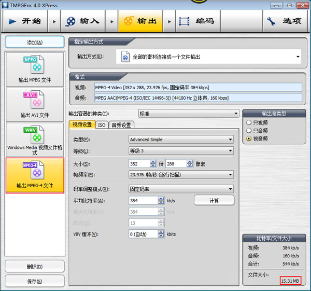The height and width of the screenshot is (291, 311).
Task: Open the 输出方式(E) dropdown
Action: [x=208, y=57]
